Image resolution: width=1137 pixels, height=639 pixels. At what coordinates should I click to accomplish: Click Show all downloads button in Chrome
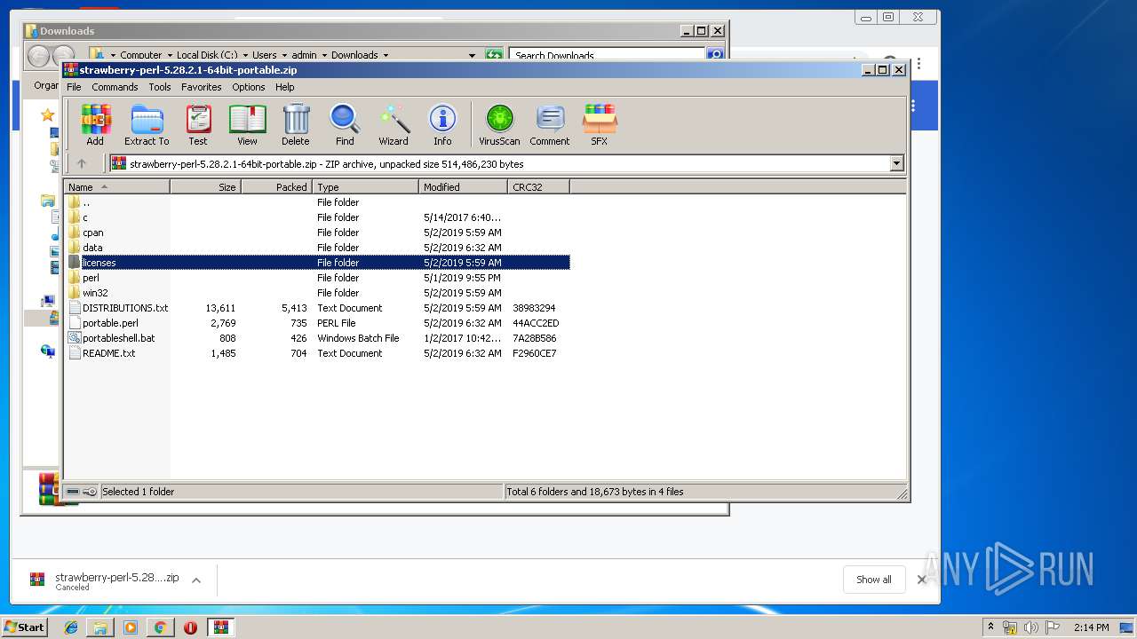click(x=874, y=580)
